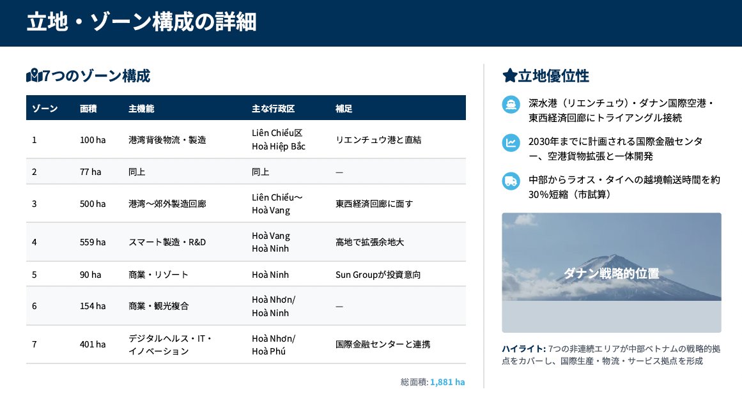Click 同上 in zone 2's 主機能 column
Image resolution: width=742 pixels, height=403 pixels.
click(x=137, y=172)
